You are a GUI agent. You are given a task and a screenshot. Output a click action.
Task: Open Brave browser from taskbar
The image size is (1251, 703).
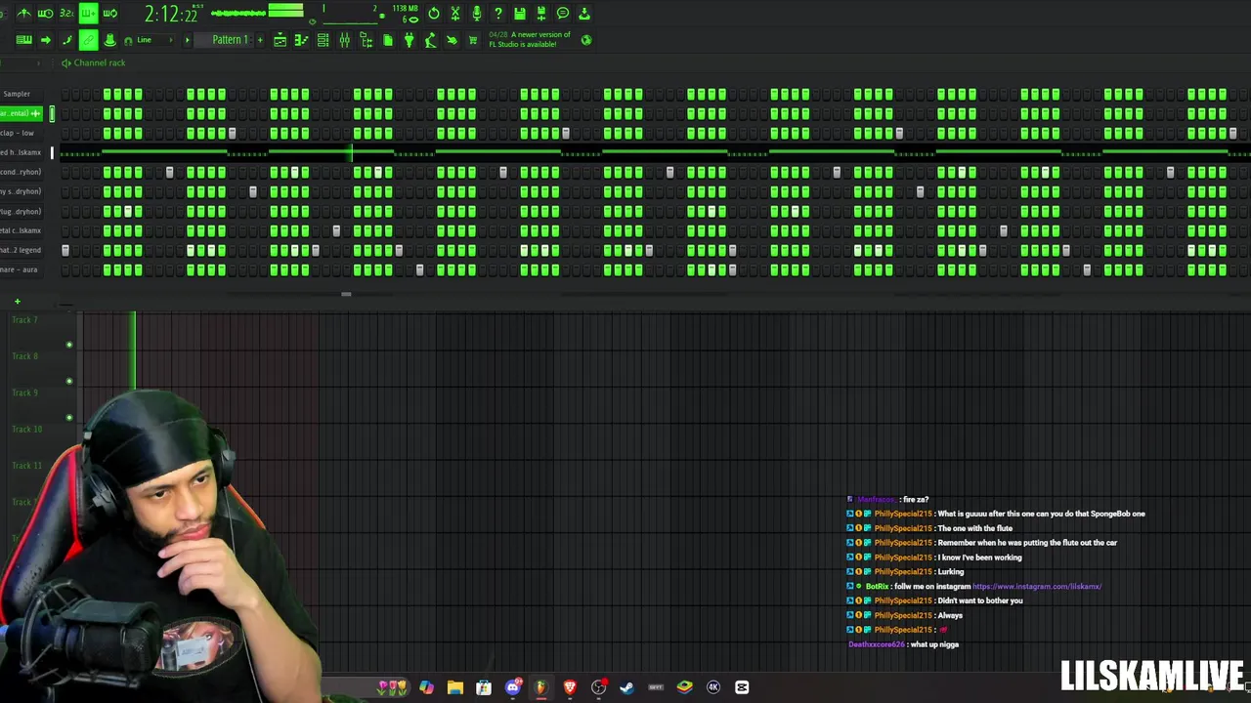click(570, 687)
